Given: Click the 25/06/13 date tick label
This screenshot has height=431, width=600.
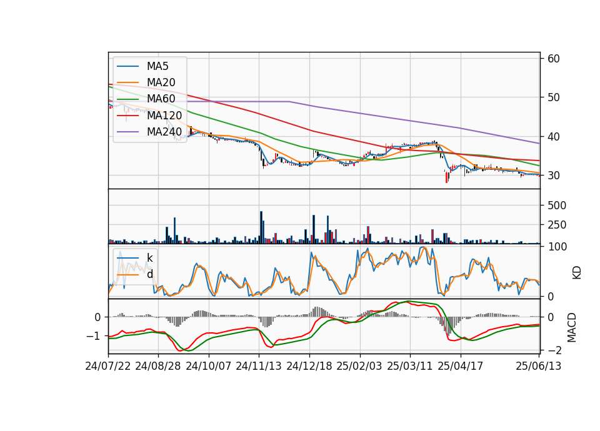Looking at the screenshot, I should 538,366.
